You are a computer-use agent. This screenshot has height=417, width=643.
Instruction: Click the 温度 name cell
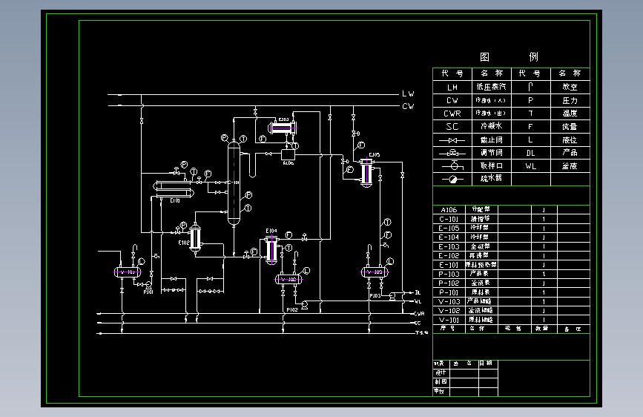click(x=570, y=114)
